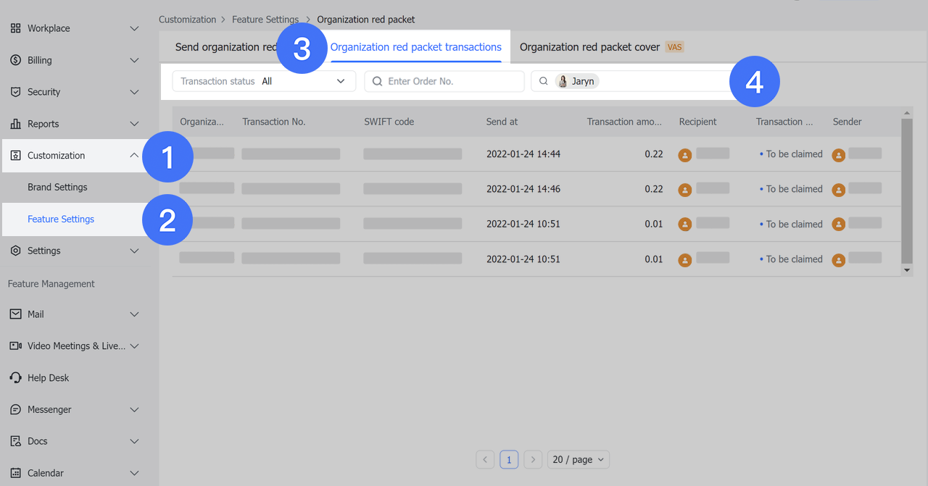Open the Transaction status dropdown
The height and width of the screenshot is (486, 928).
coord(264,81)
